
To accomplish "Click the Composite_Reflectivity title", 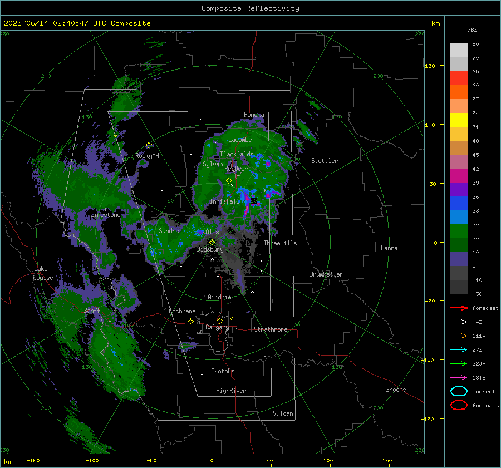I will (x=250, y=8).
